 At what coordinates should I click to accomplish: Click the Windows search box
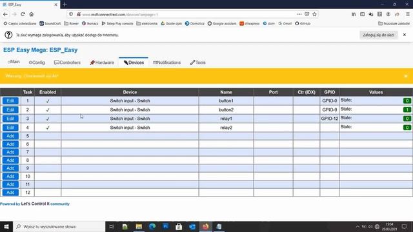[x=59, y=226]
